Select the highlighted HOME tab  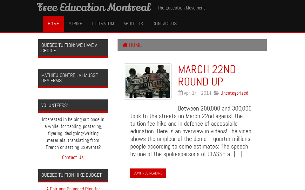pos(53,23)
